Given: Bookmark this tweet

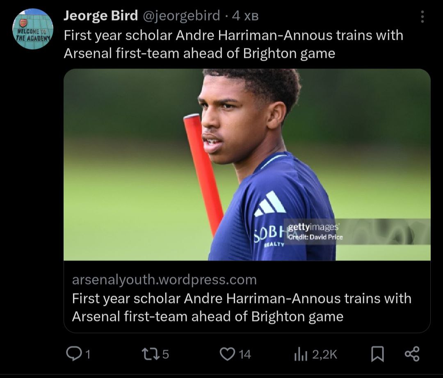Looking at the screenshot, I should 377,354.
